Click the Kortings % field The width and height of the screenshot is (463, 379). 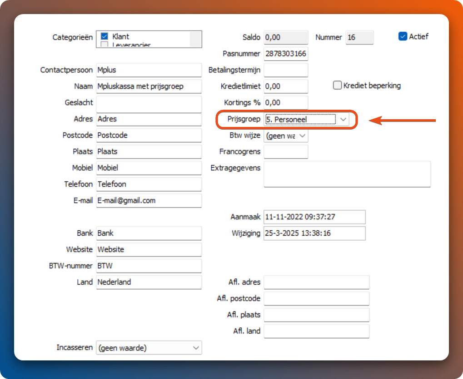coord(285,102)
